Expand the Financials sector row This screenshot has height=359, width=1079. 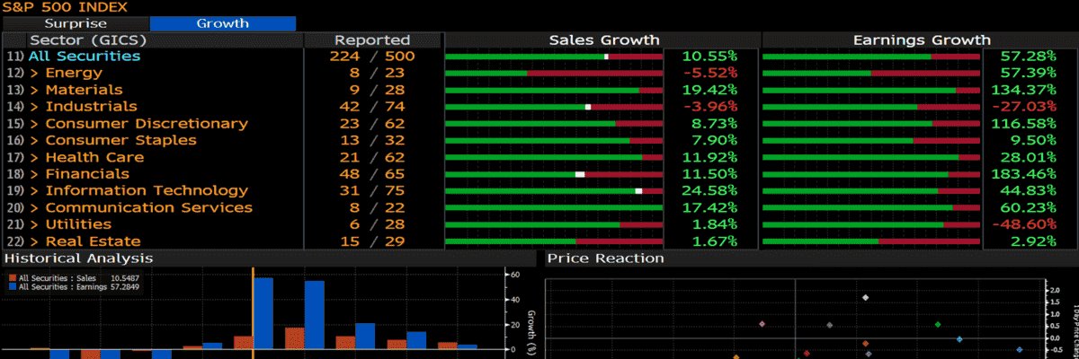tap(79, 173)
